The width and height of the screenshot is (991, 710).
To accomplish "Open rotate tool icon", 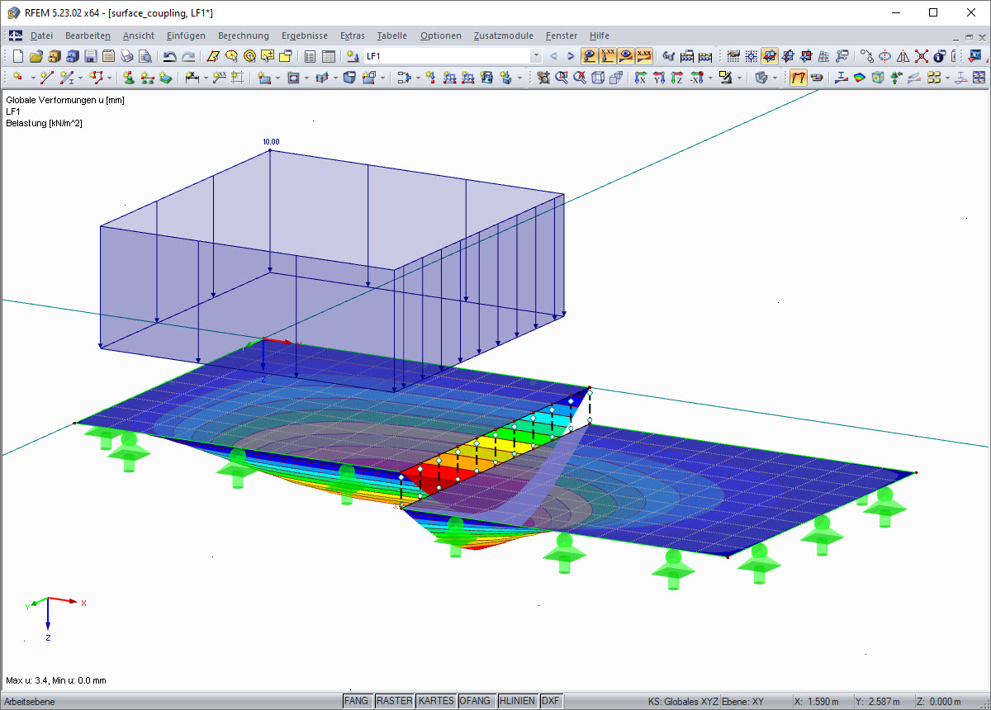I will click(x=884, y=56).
